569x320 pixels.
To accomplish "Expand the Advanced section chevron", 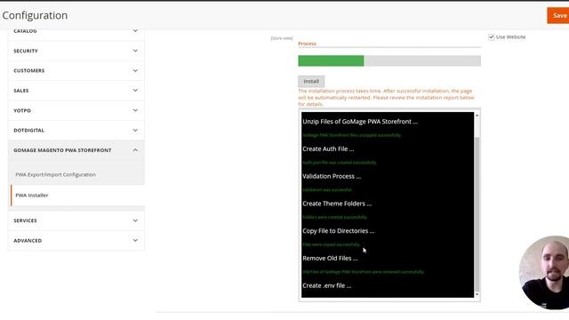I will 135,240.
